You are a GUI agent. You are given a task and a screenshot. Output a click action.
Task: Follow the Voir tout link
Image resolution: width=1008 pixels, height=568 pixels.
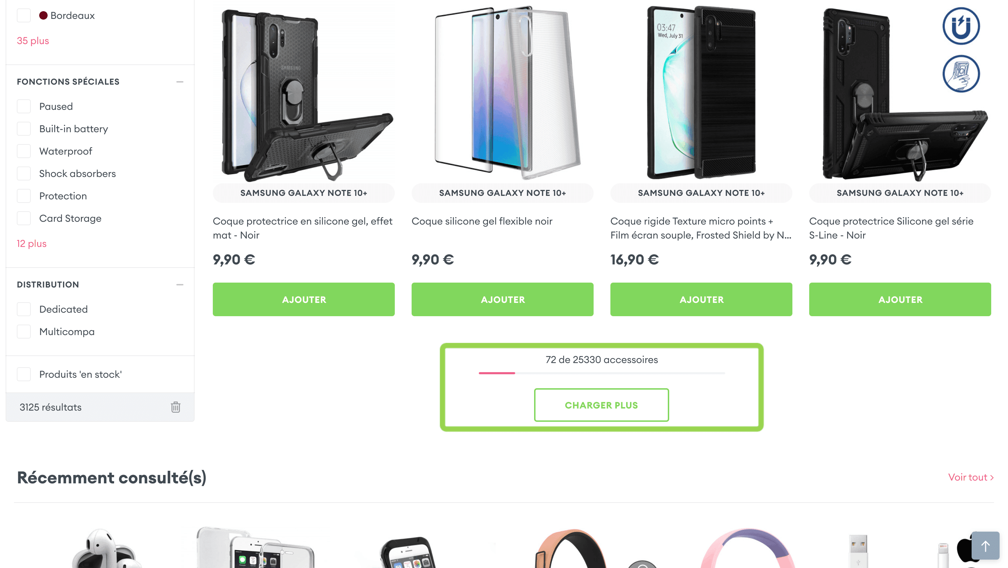point(971,477)
